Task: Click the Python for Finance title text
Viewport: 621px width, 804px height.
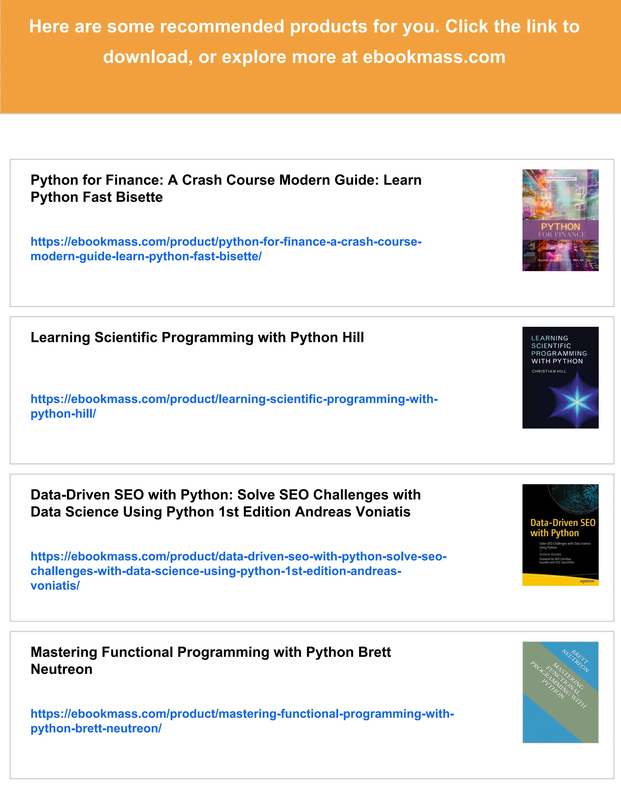Action: pyautogui.click(x=226, y=181)
